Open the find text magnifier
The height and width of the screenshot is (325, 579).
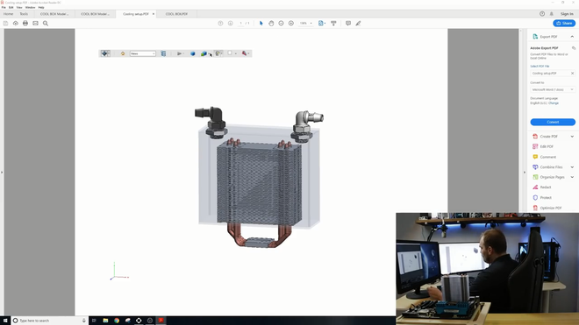point(46,24)
